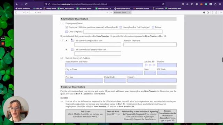
Task: Click the PDF page number field
Action: click(x=33, y=12)
